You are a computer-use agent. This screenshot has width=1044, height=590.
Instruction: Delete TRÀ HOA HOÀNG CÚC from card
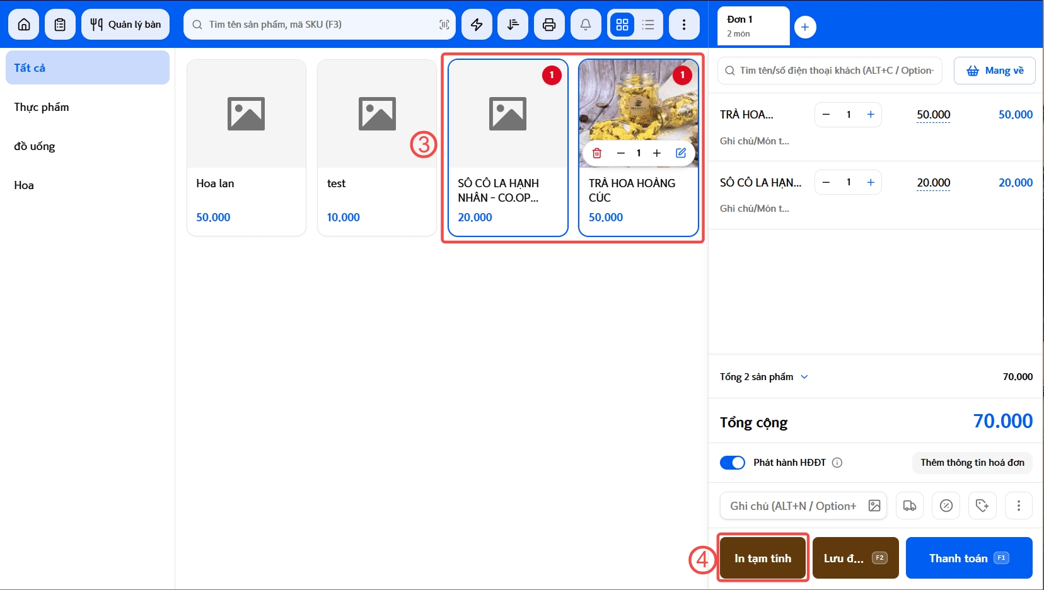pyautogui.click(x=597, y=153)
